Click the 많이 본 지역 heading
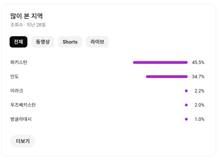 coord(27,16)
